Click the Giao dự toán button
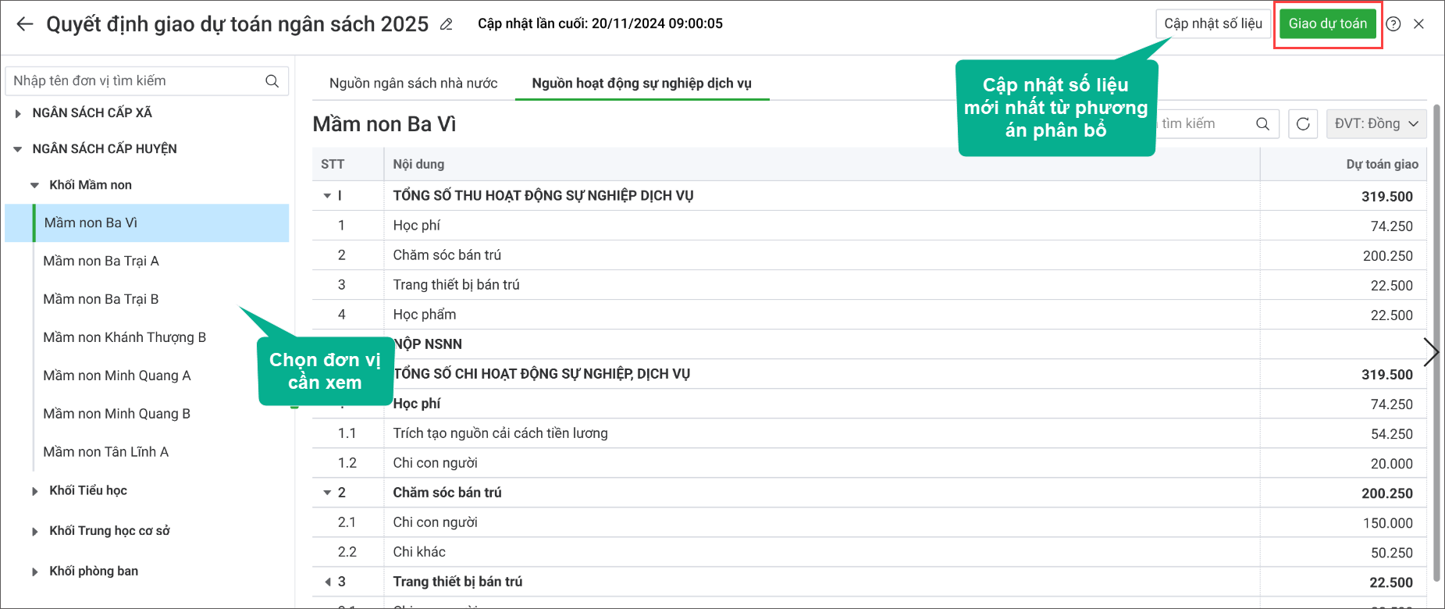The height and width of the screenshot is (609, 1445). pos(1327,24)
